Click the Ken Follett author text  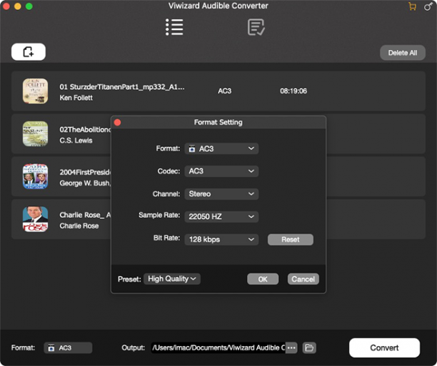(x=76, y=98)
